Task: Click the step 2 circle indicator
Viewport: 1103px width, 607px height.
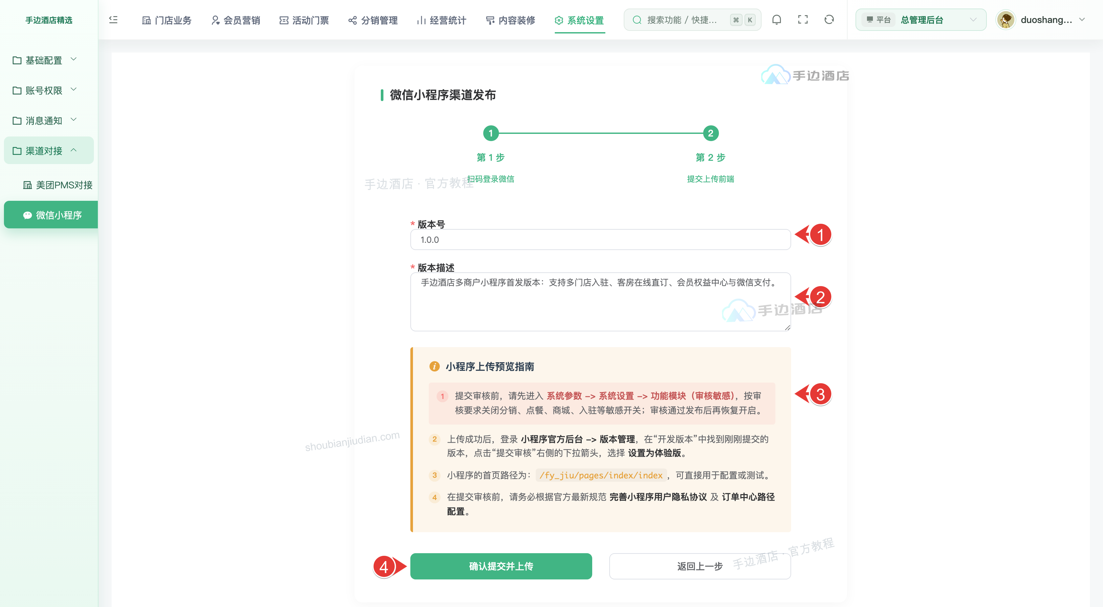Action: pyautogui.click(x=711, y=133)
